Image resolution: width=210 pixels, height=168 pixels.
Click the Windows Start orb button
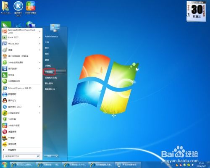tap(5, 165)
